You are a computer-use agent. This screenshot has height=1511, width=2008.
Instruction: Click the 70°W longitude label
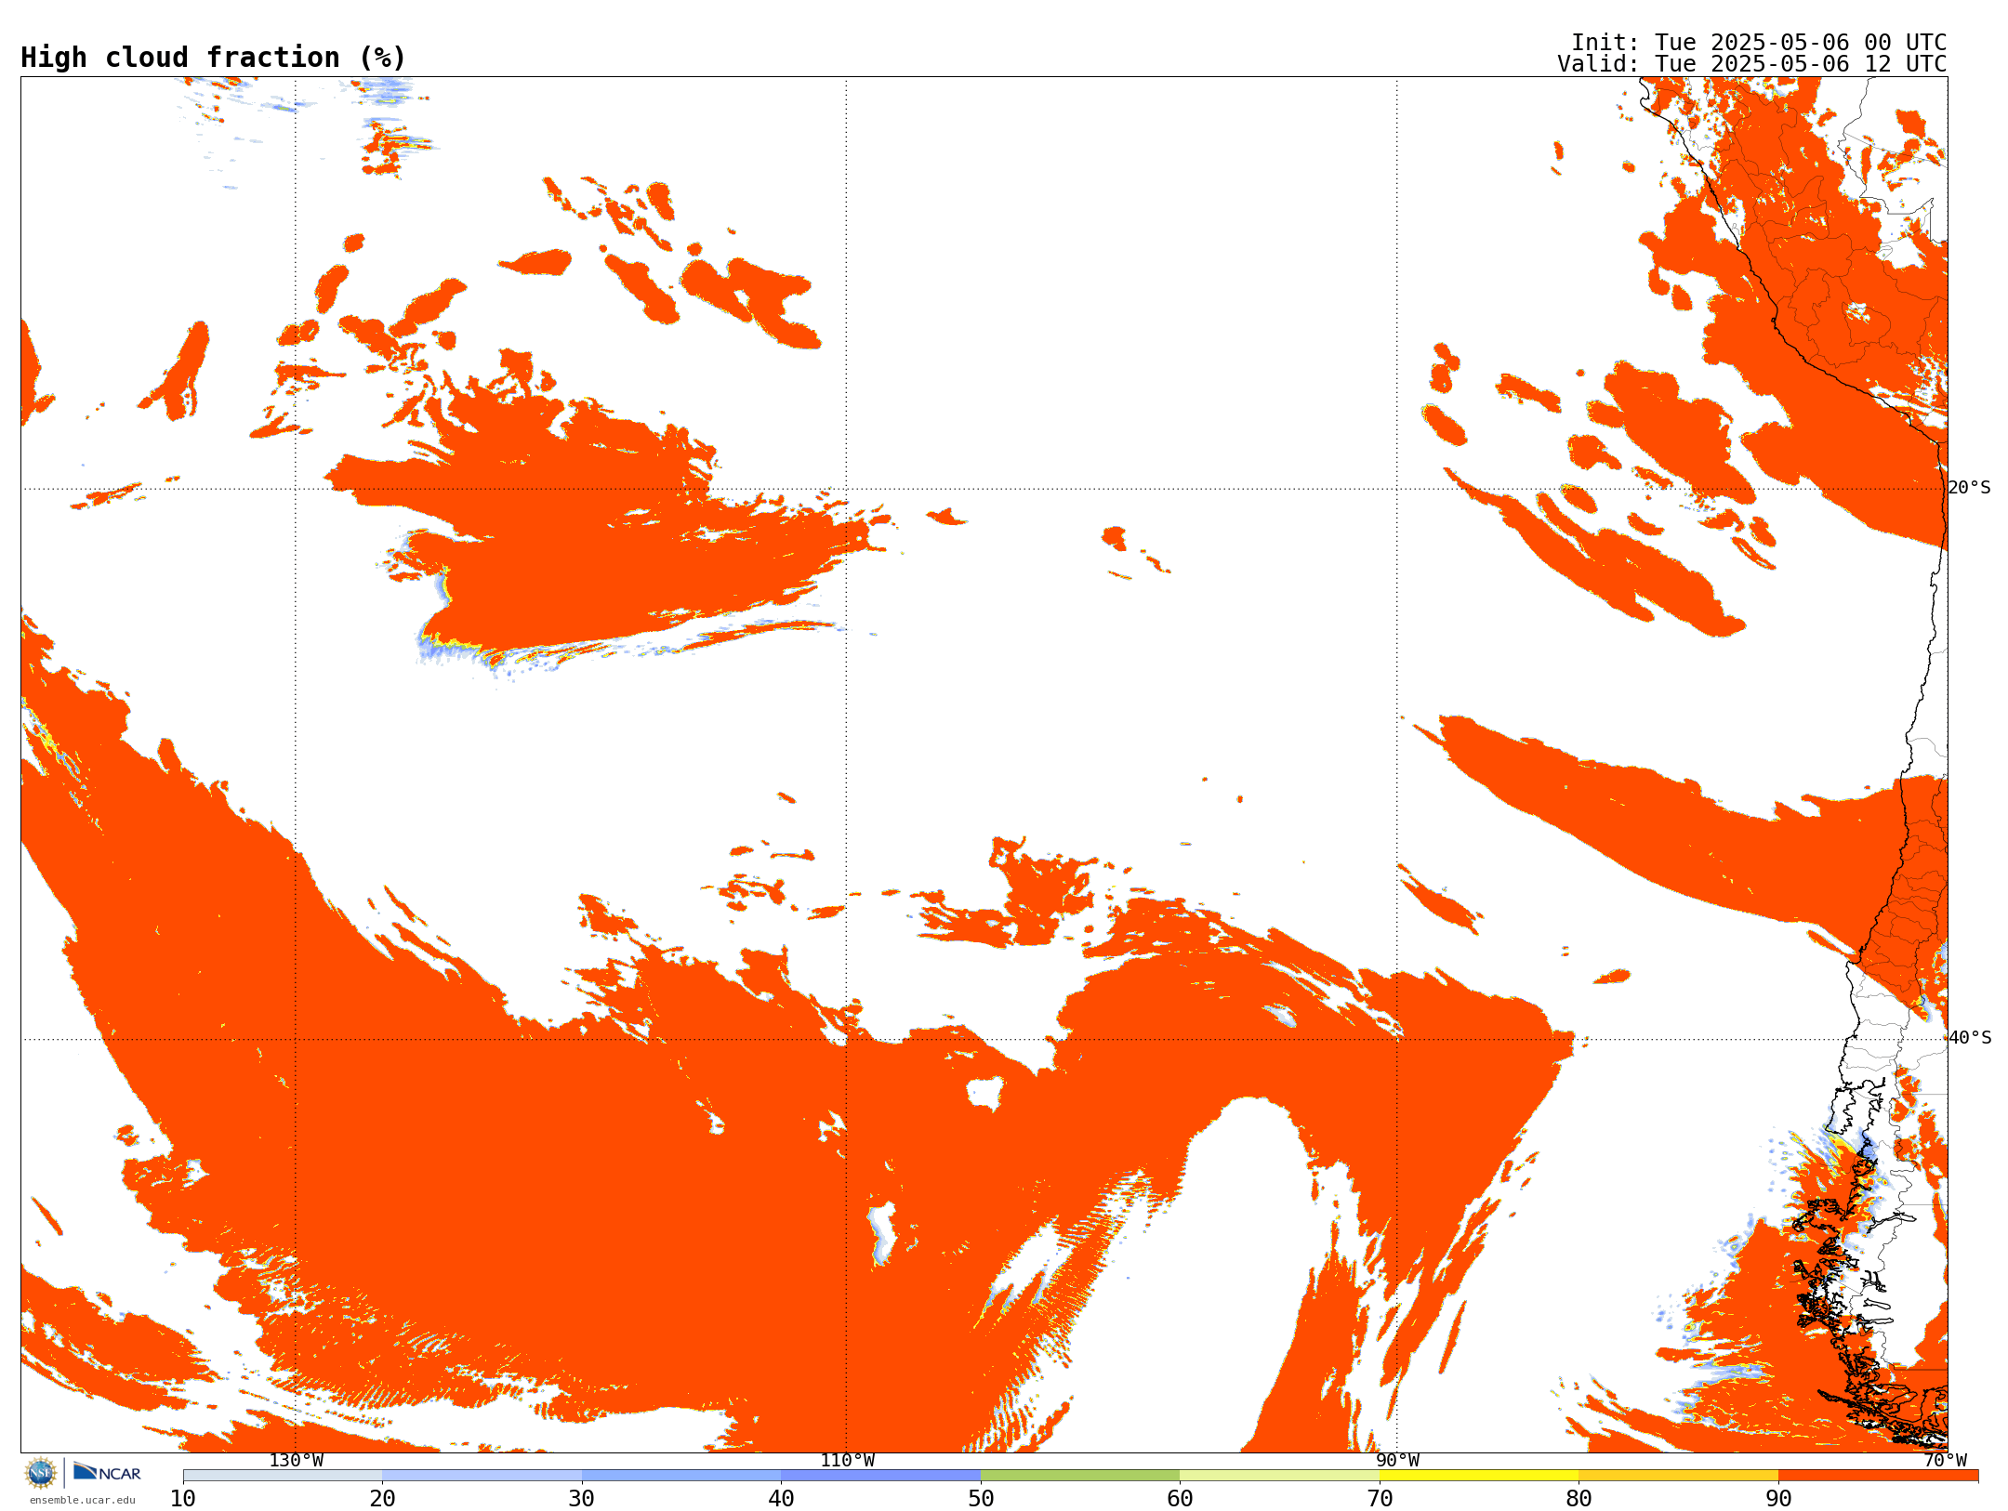pyautogui.click(x=1945, y=1461)
